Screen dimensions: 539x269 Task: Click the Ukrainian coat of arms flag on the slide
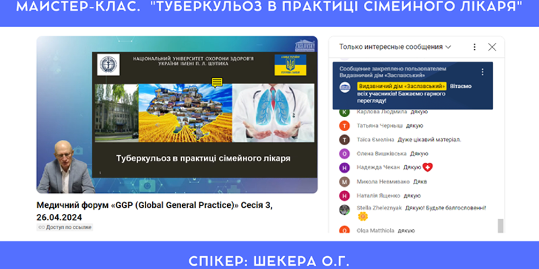click(x=290, y=65)
